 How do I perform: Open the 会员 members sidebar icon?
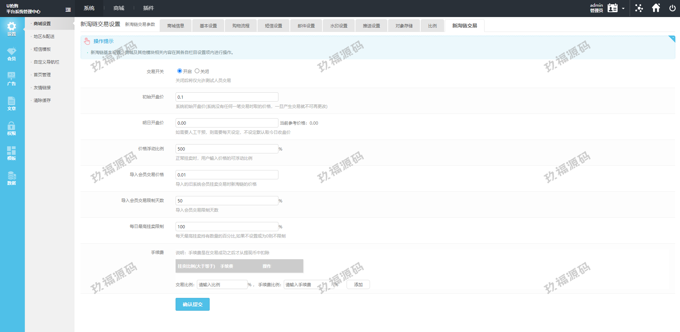[x=12, y=54]
